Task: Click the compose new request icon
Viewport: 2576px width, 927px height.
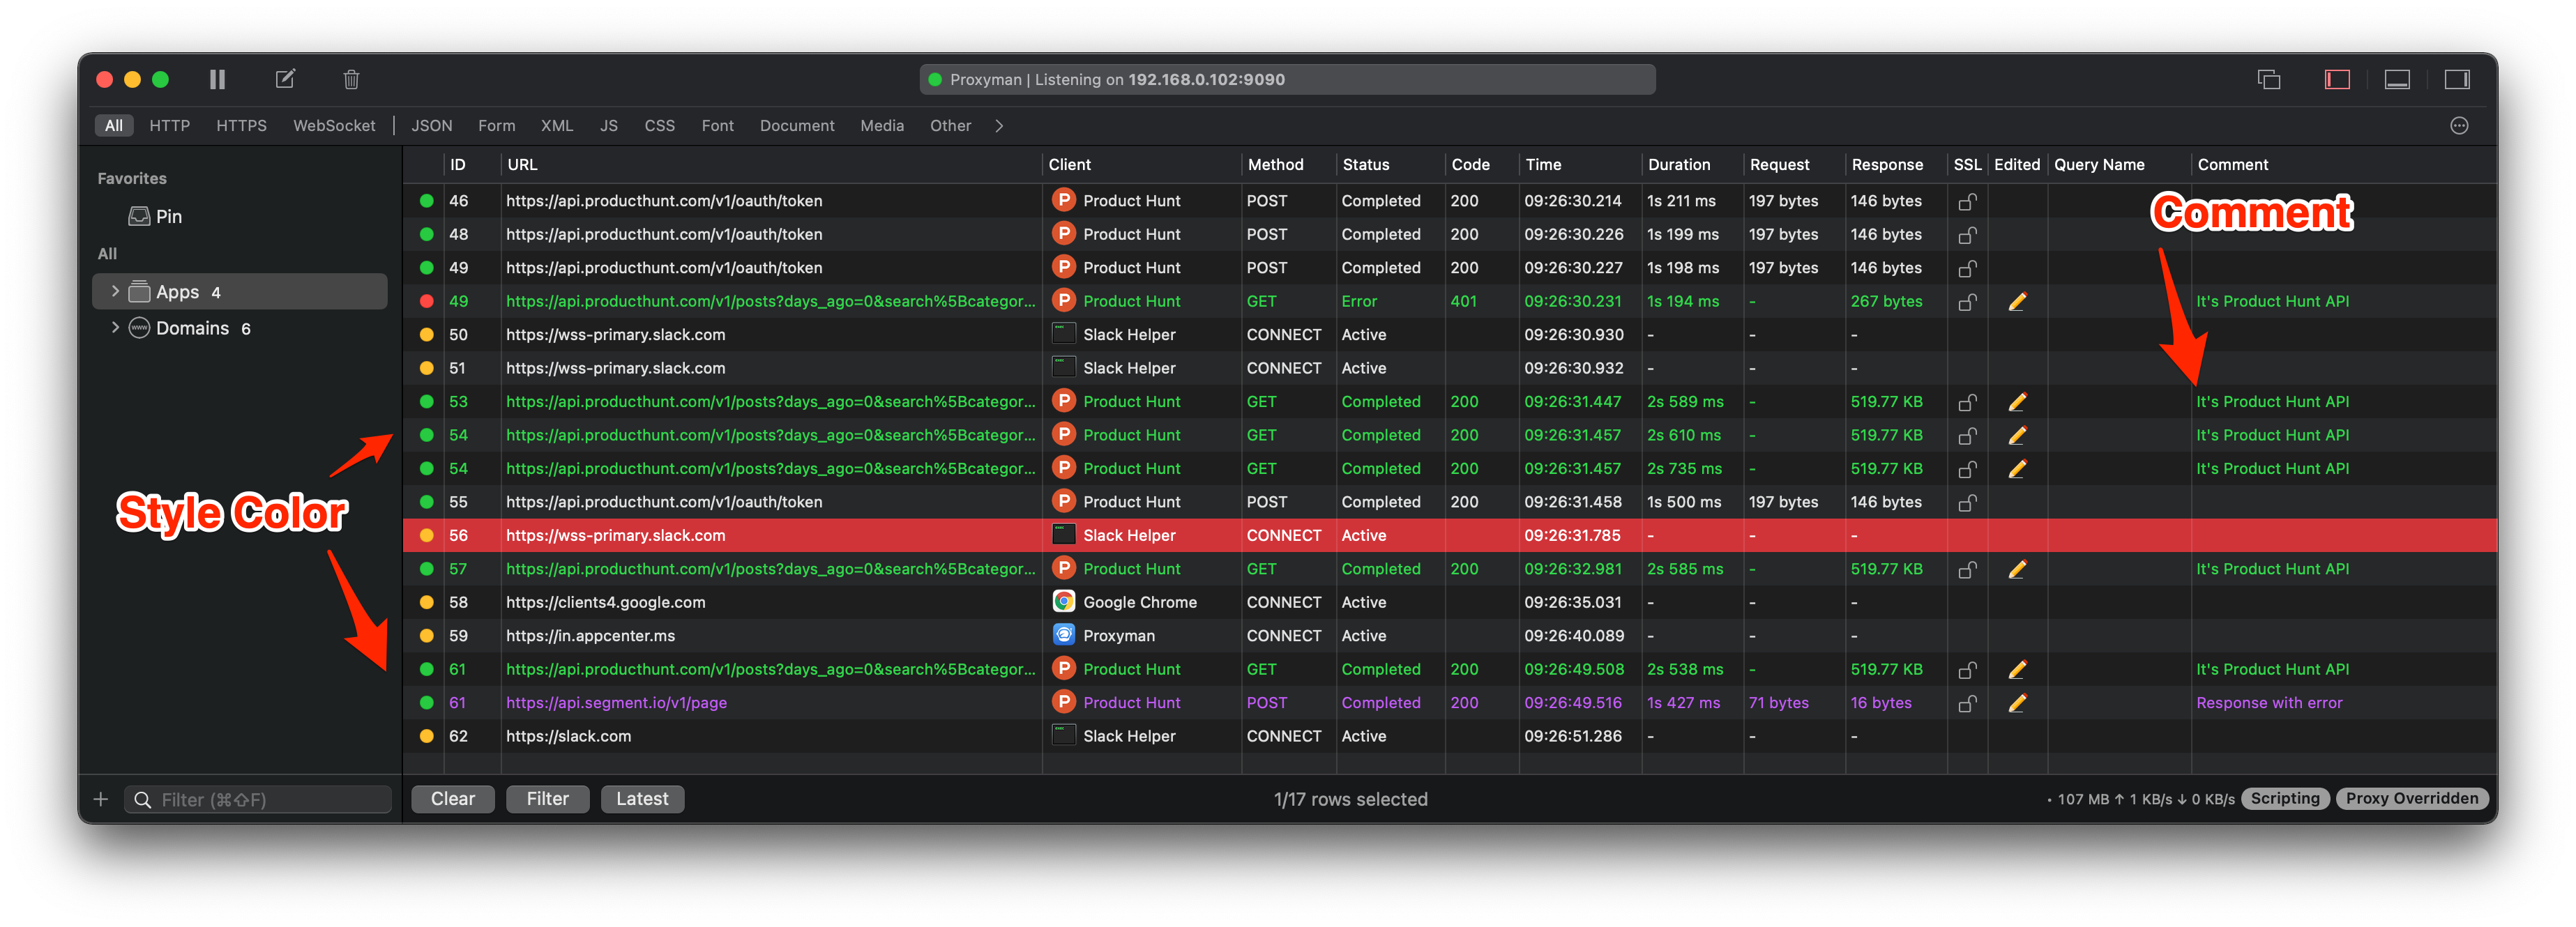Action: (x=285, y=79)
